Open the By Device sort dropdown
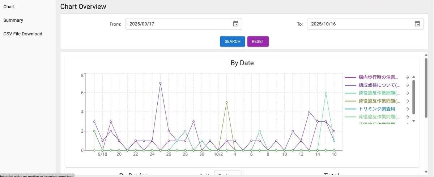This screenshot has height=177, width=434. [227, 174]
